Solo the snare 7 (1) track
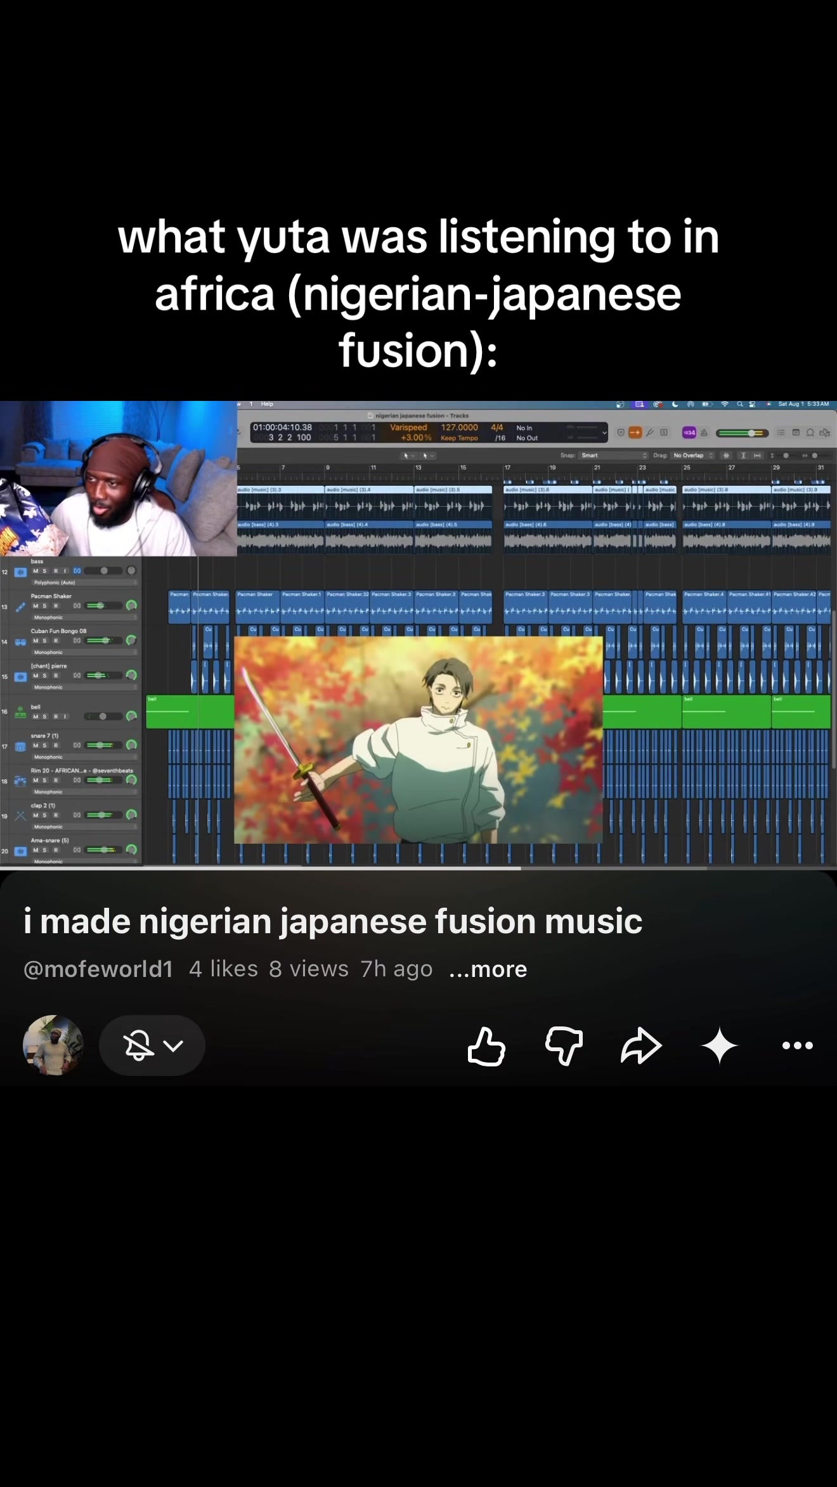Viewport: 837px width, 1487px height. (x=44, y=745)
